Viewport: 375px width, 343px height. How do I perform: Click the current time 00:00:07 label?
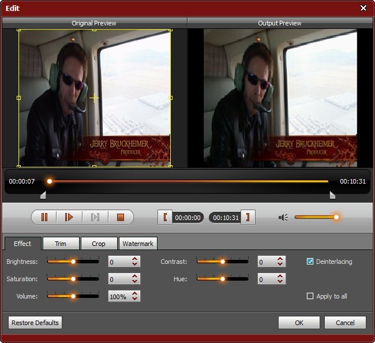[x=22, y=181]
